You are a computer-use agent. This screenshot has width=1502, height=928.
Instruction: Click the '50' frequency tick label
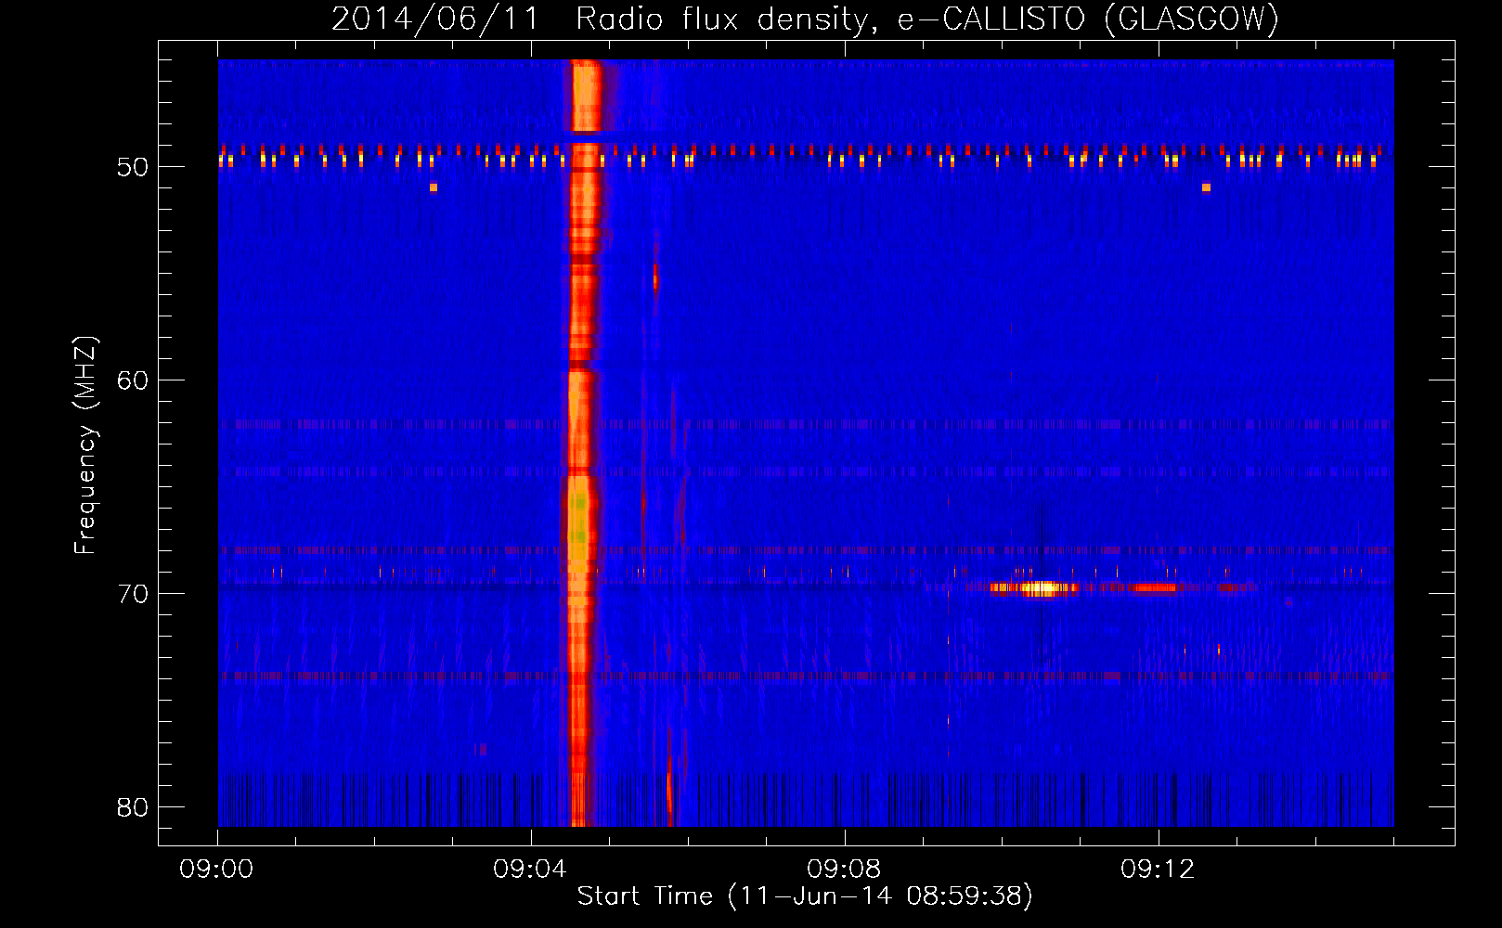(133, 167)
